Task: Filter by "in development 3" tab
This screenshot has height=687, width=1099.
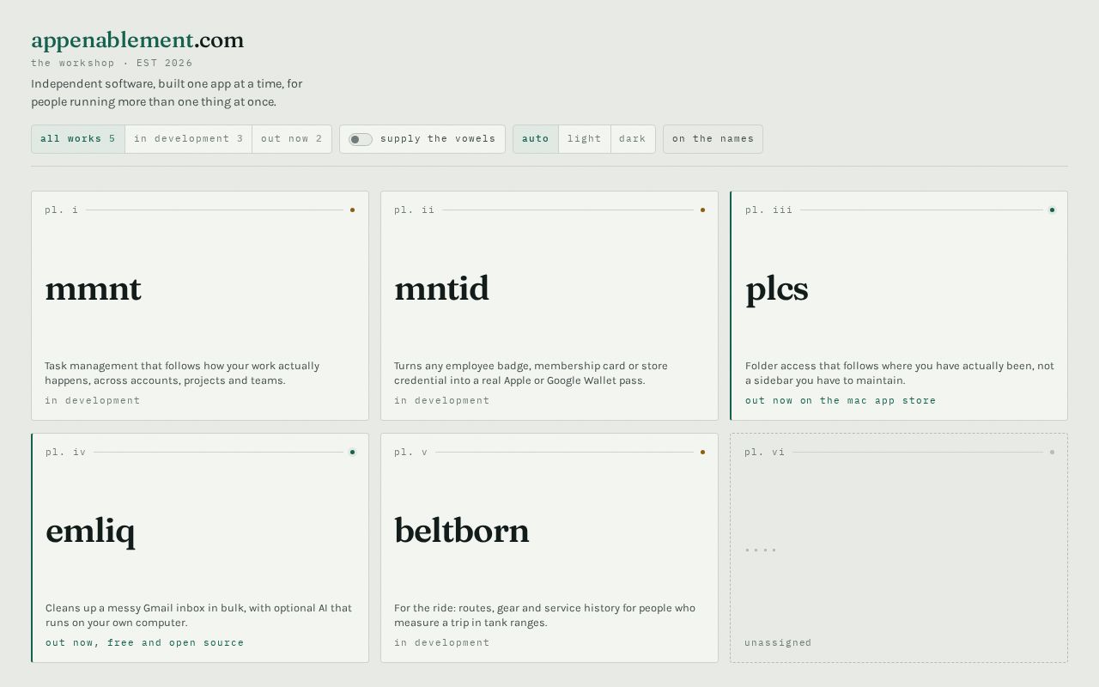Action: pos(189,139)
